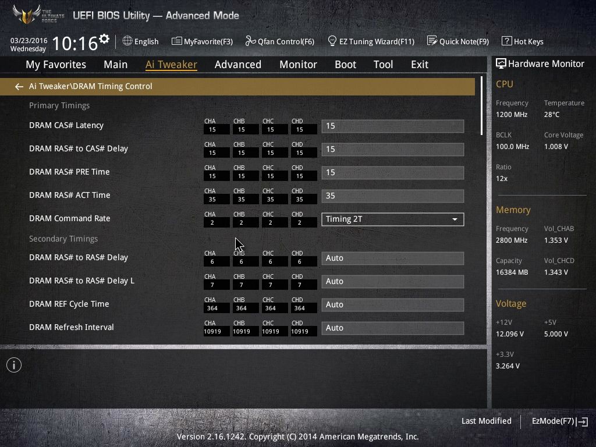Click memory frequency value 2800 MHz
Screen dimensions: 596x447
[x=512, y=240]
